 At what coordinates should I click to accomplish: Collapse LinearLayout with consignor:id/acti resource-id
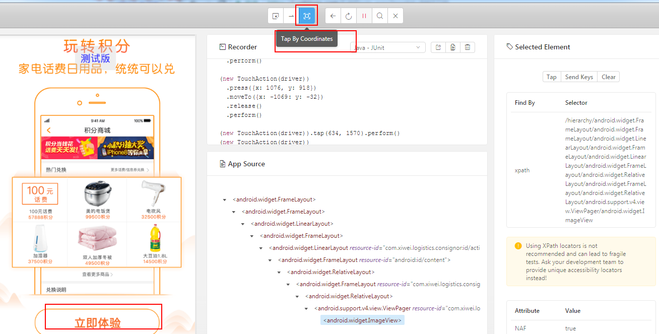[x=261, y=248]
